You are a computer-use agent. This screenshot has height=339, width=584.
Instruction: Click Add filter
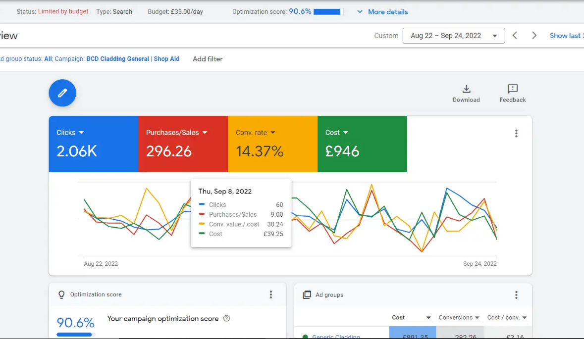click(x=208, y=59)
